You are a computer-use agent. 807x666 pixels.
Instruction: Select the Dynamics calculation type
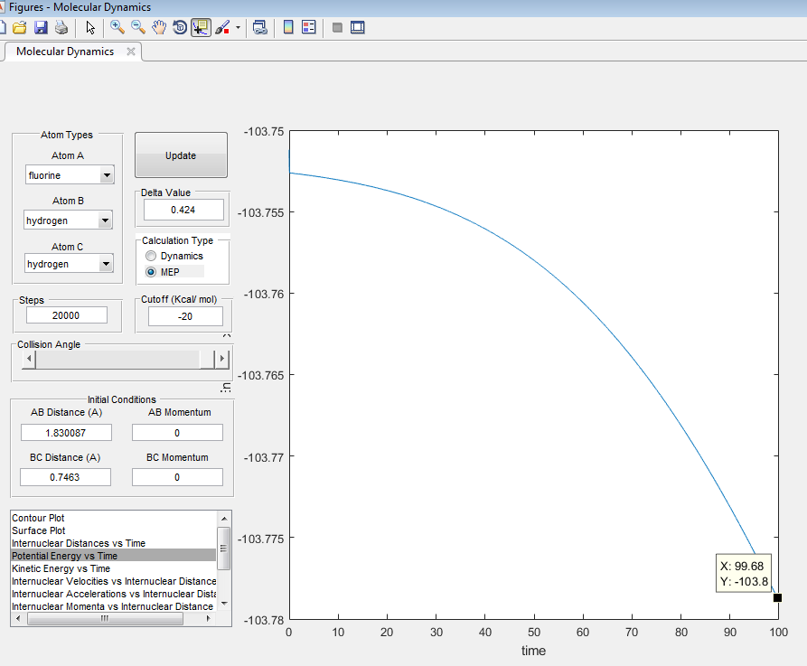tap(151, 257)
